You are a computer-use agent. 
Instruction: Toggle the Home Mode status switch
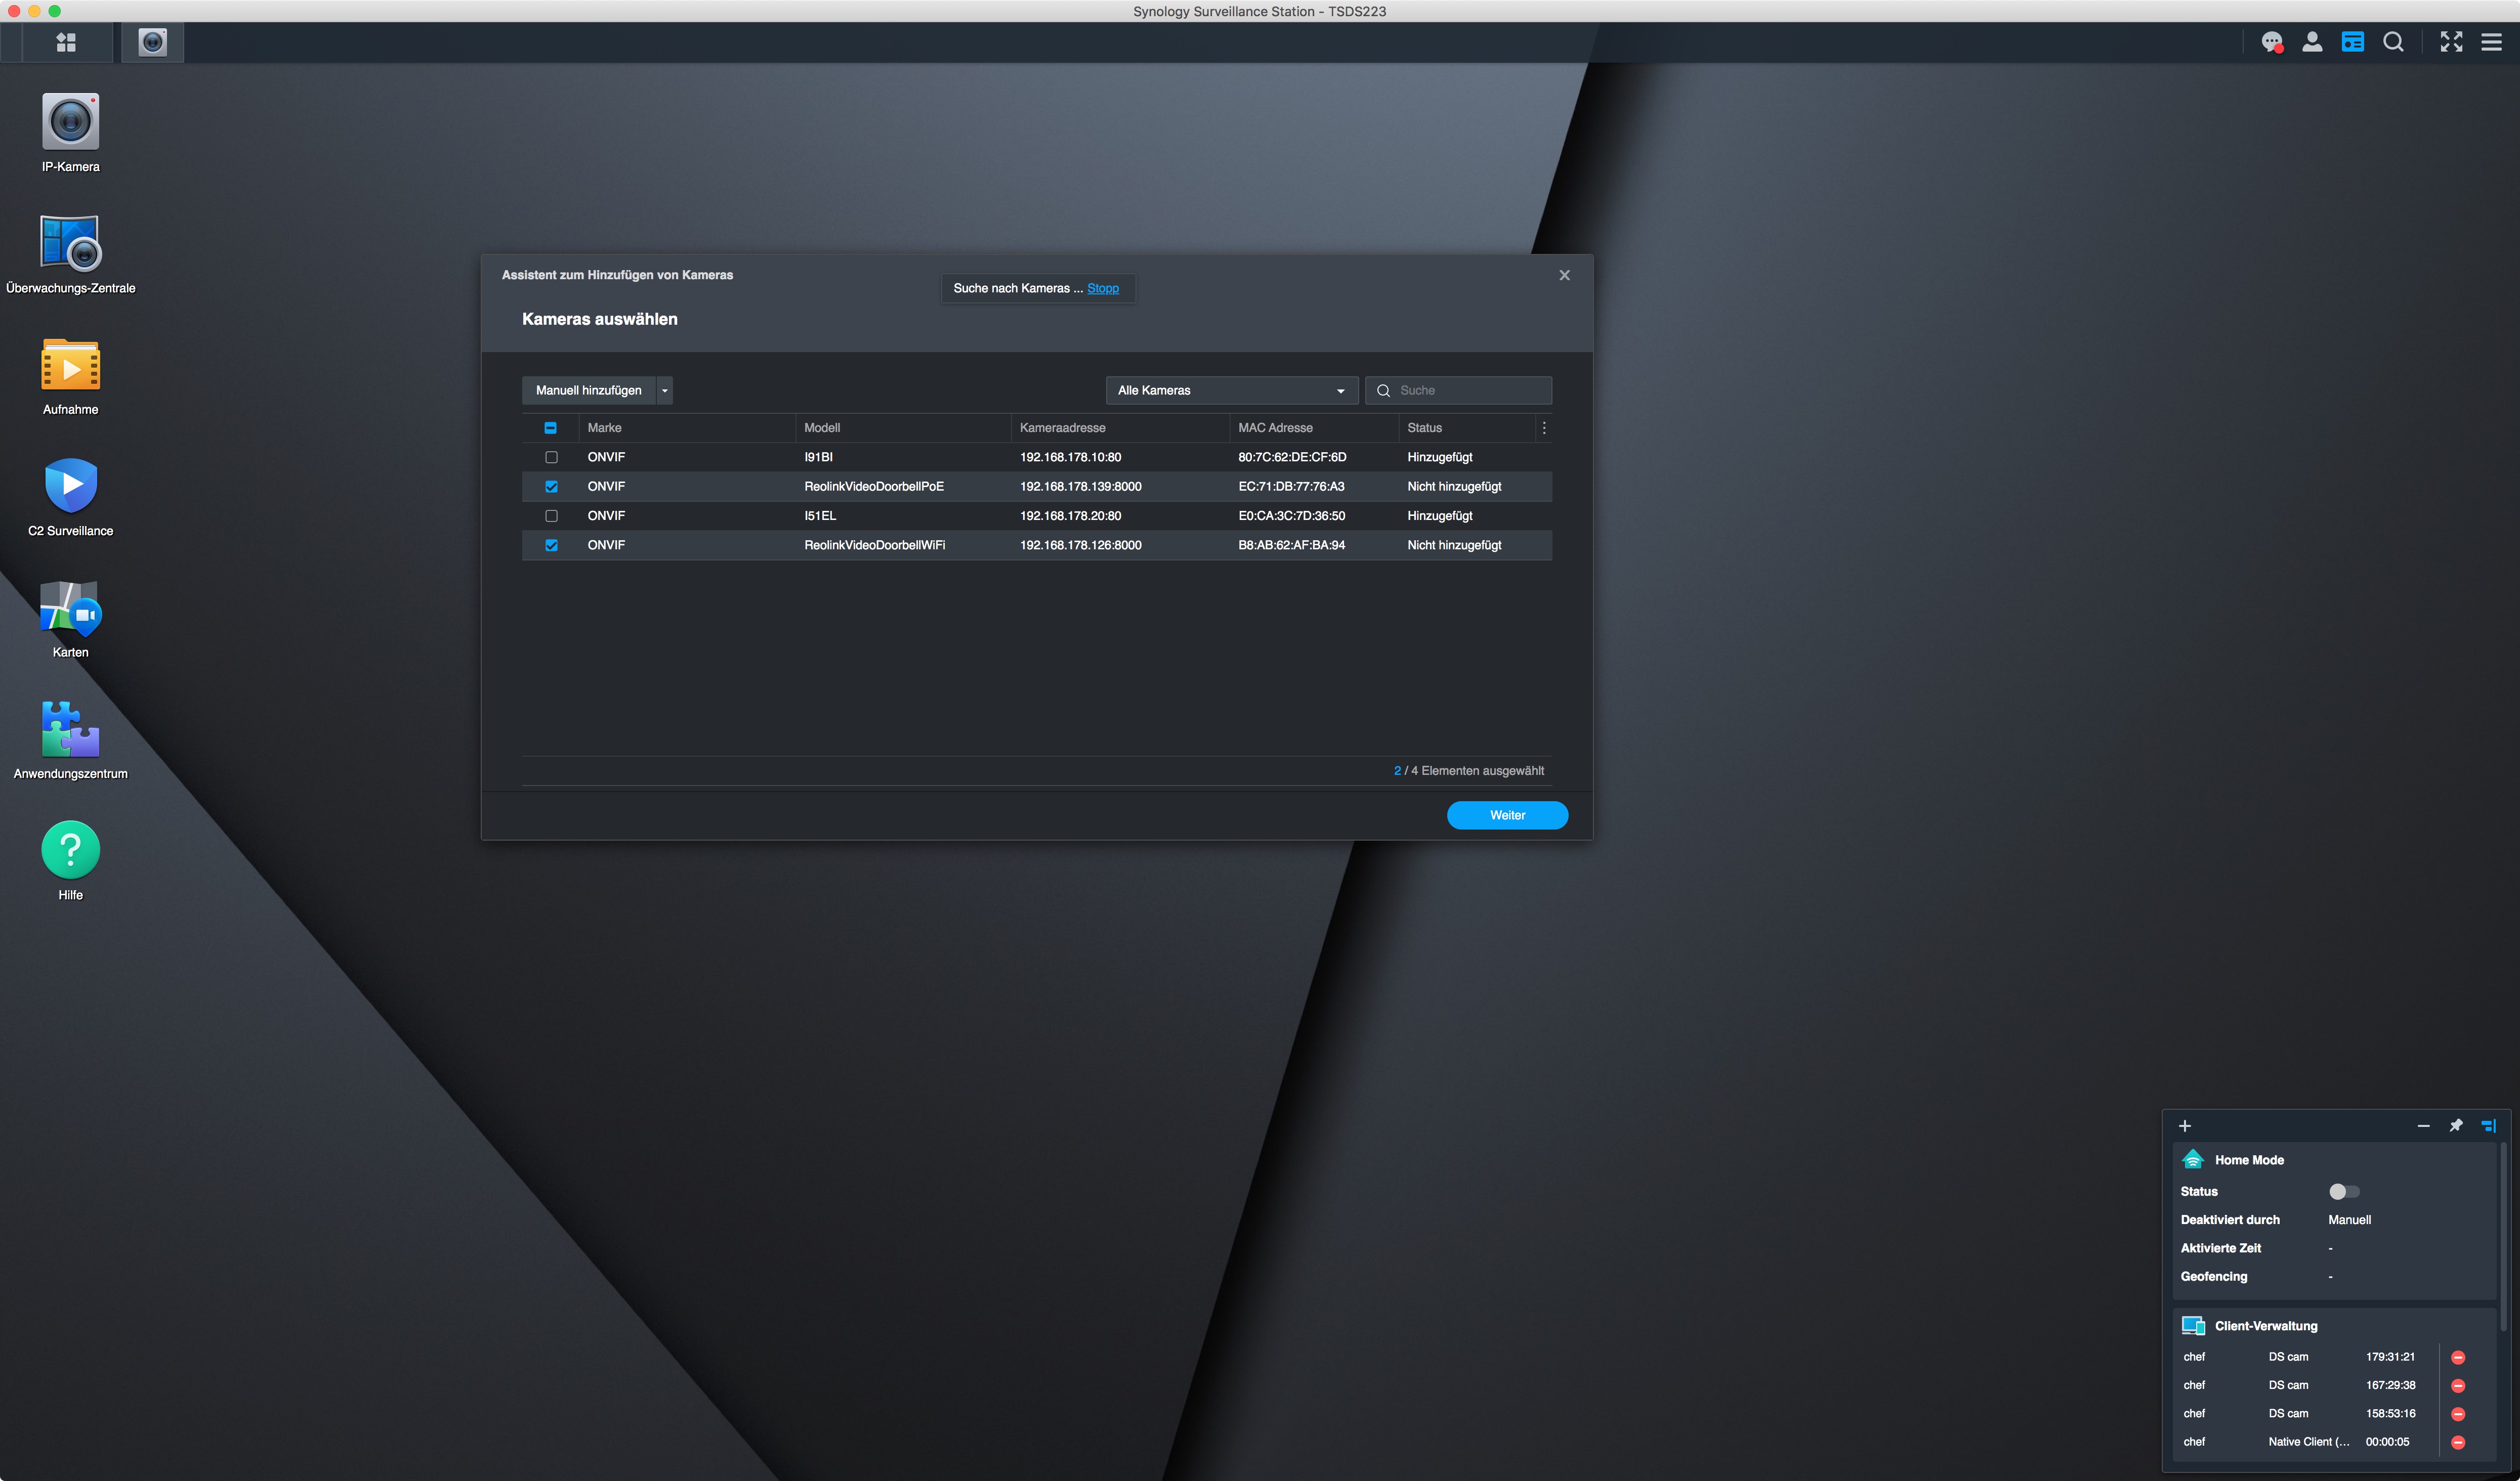tap(2343, 1191)
